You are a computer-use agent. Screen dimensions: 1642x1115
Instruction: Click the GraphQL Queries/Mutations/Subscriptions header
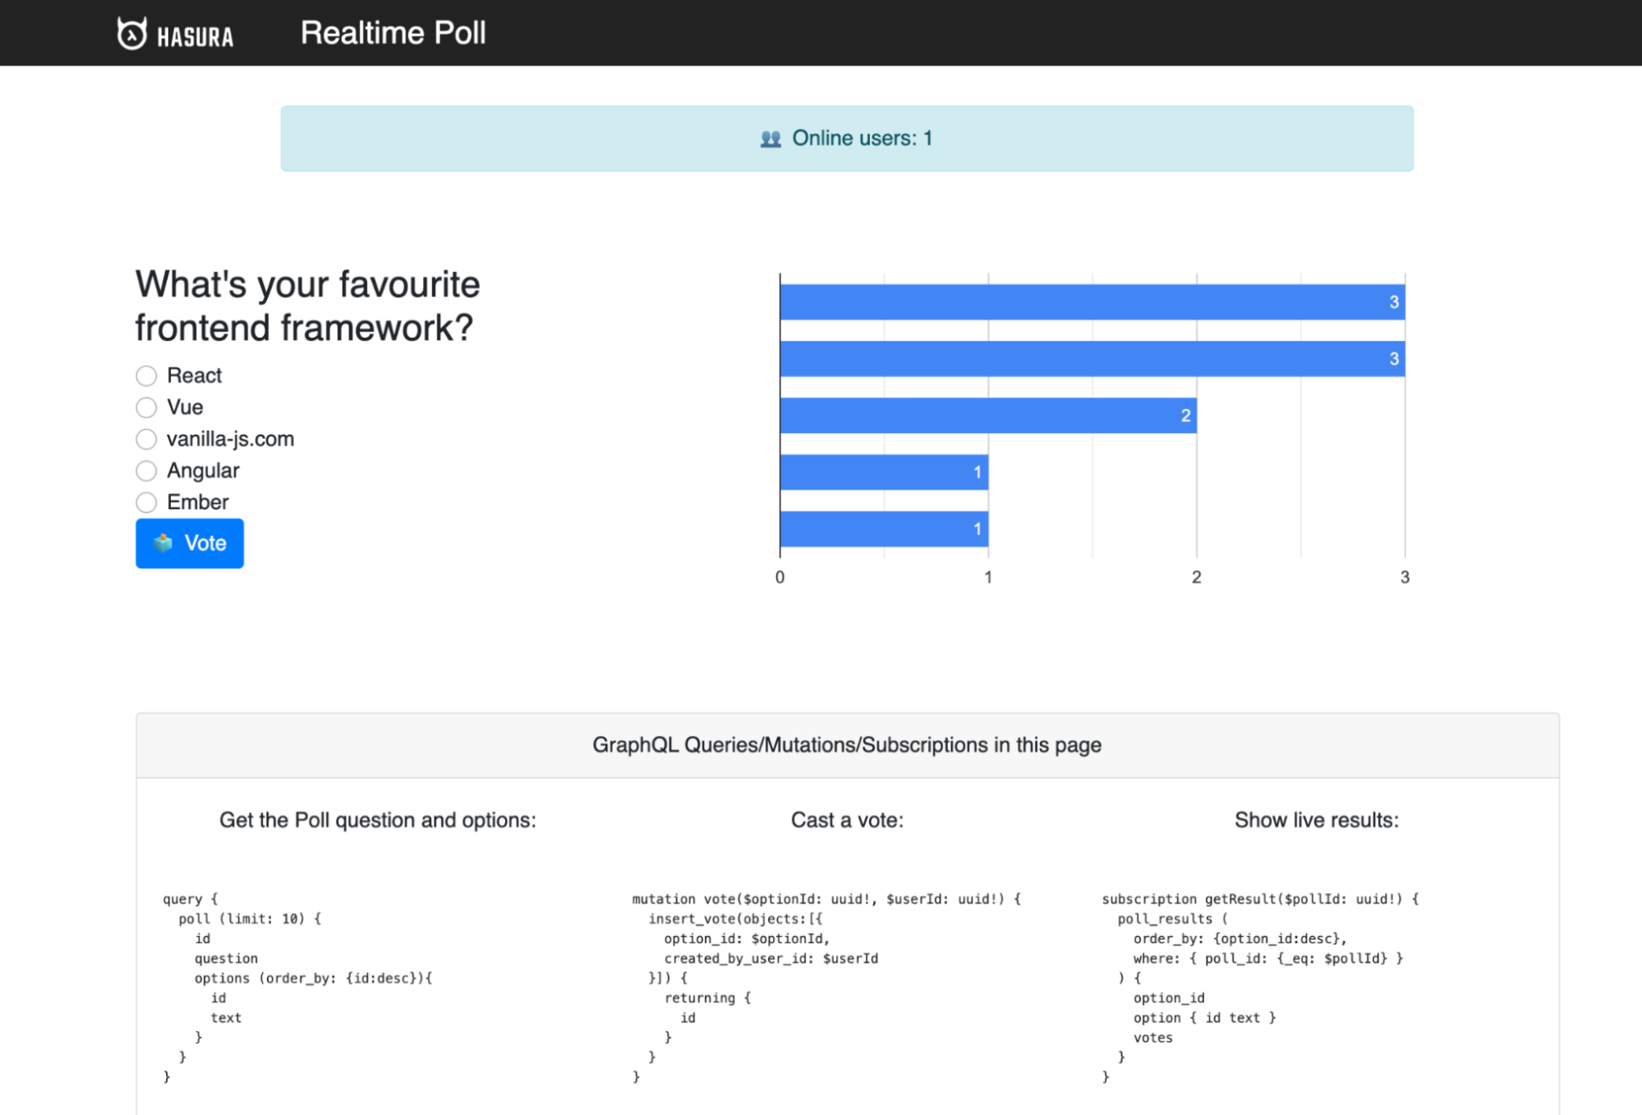point(847,744)
